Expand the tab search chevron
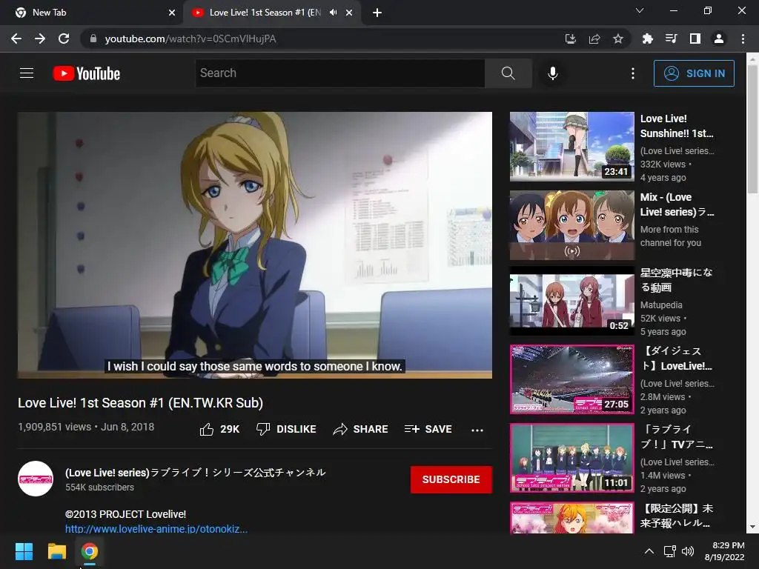Viewport: 759px width, 569px height. pos(640,10)
